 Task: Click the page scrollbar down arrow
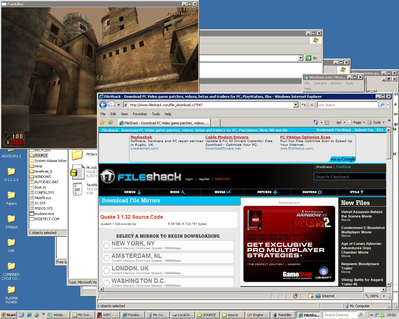(x=388, y=284)
